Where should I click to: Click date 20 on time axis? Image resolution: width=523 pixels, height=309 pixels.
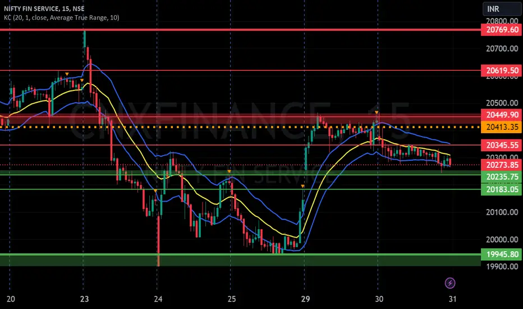11,299
